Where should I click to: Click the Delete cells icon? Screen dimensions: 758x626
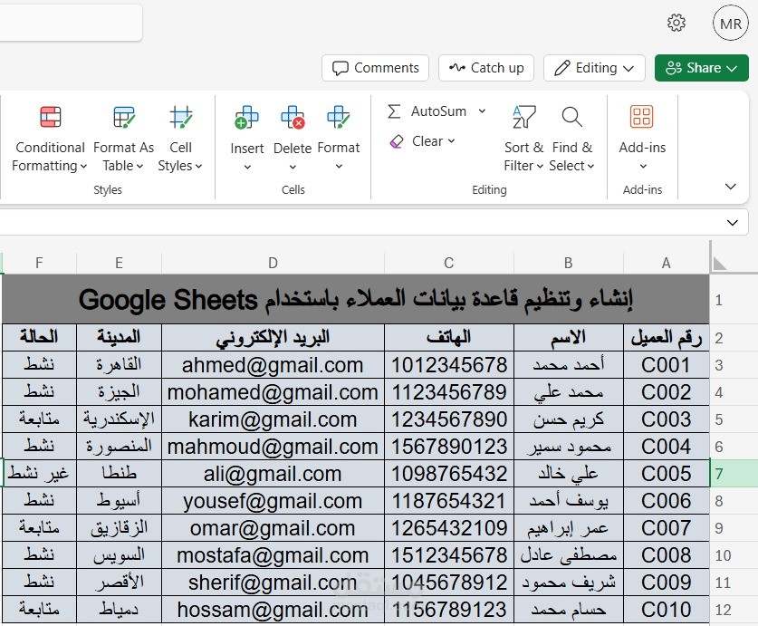293,118
